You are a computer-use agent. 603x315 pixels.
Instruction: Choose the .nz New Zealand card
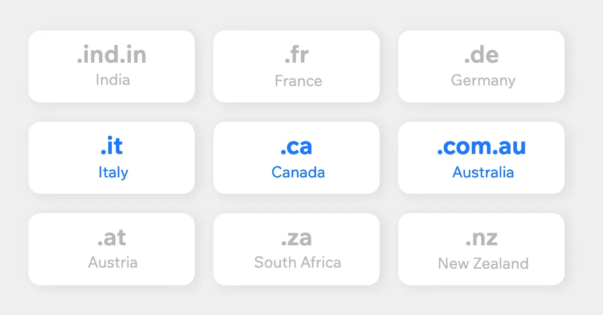(x=481, y=249)
